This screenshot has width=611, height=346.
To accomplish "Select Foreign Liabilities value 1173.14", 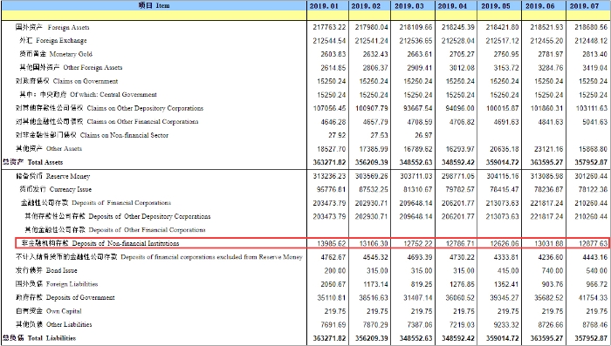I will [375, 284].
